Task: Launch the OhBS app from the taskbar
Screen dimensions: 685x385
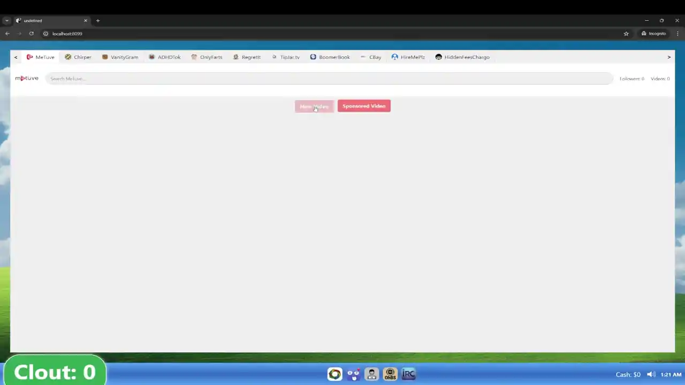Action: pos(390,374)
